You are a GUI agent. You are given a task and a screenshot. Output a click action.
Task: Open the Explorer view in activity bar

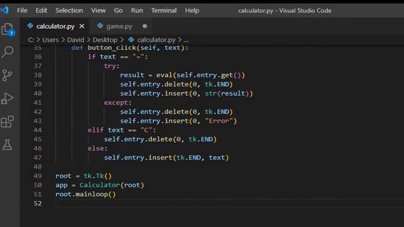[x=8, y=30]
